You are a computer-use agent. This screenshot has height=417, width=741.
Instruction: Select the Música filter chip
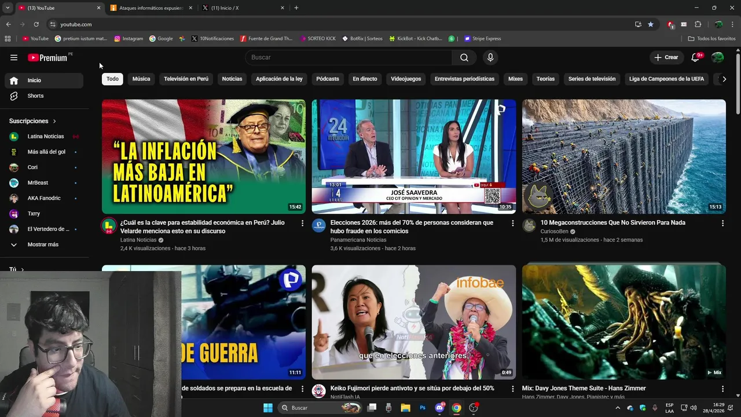[141, 79]
